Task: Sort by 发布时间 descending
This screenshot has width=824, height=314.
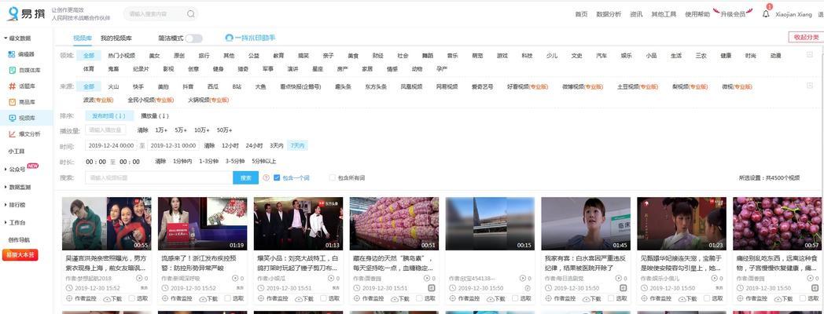Action: [x=109, y=115]
